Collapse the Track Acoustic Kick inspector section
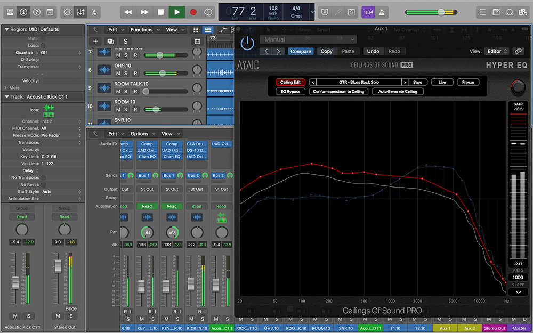This screenshot has height=333, width=533. pyautogui.click(x=6, y=97)
